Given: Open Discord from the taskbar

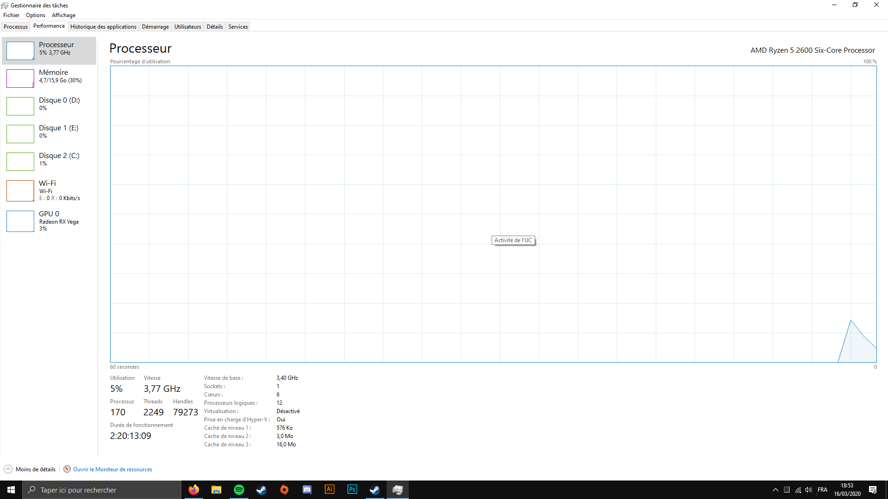Looking at the screenshot, I should coord(307,490).
